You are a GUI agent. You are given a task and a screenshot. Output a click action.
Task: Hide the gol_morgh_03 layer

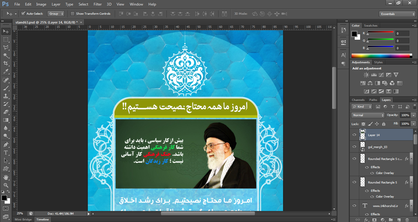[354, 147]
